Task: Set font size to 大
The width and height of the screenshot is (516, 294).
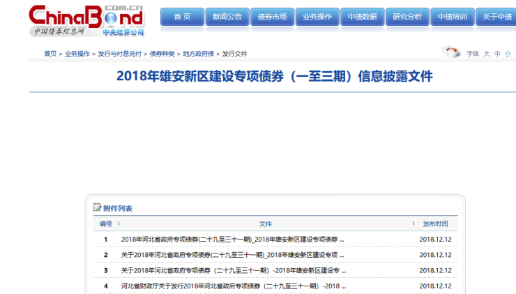Action: coord(487,54)
